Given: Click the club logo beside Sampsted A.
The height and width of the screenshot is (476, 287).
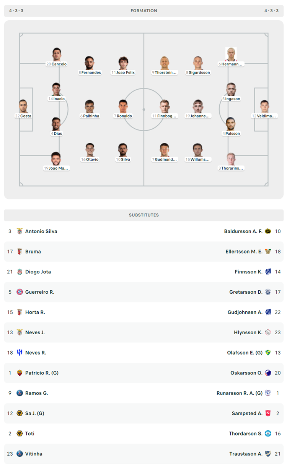Looking at the screenshot, I should [268, 413].
